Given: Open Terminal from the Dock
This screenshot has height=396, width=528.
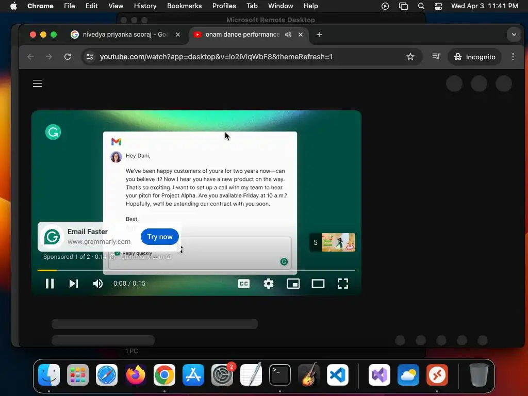Looking at the screenshot, I should point(280,375).
